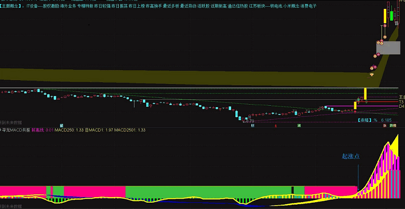Click the IT设备 concept tag
Image resolution: width=405 pixels, height=209 pixels.
pos(32,6)
